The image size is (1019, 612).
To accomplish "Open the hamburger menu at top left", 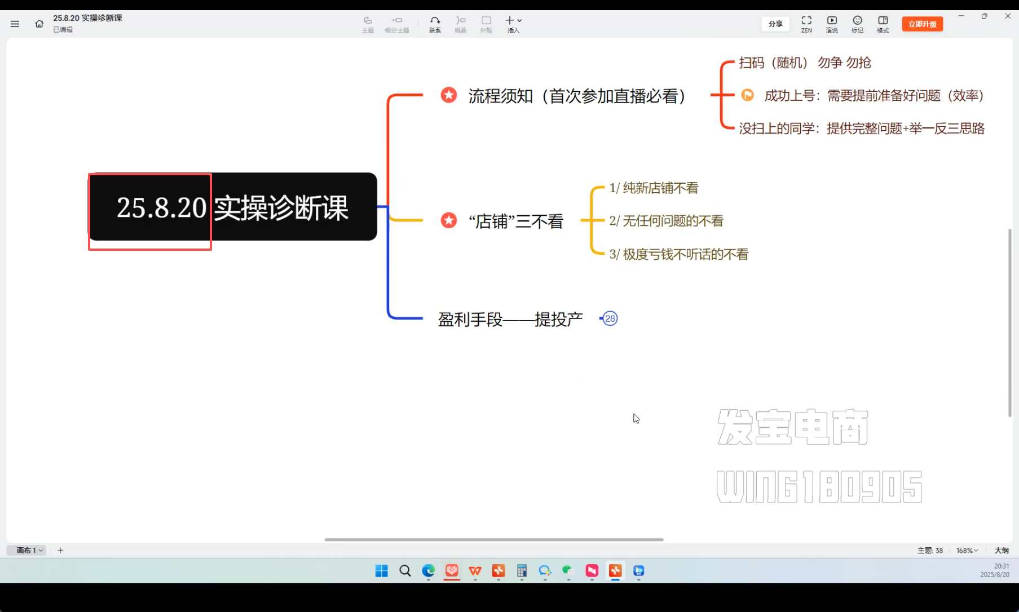I will 15,24.
